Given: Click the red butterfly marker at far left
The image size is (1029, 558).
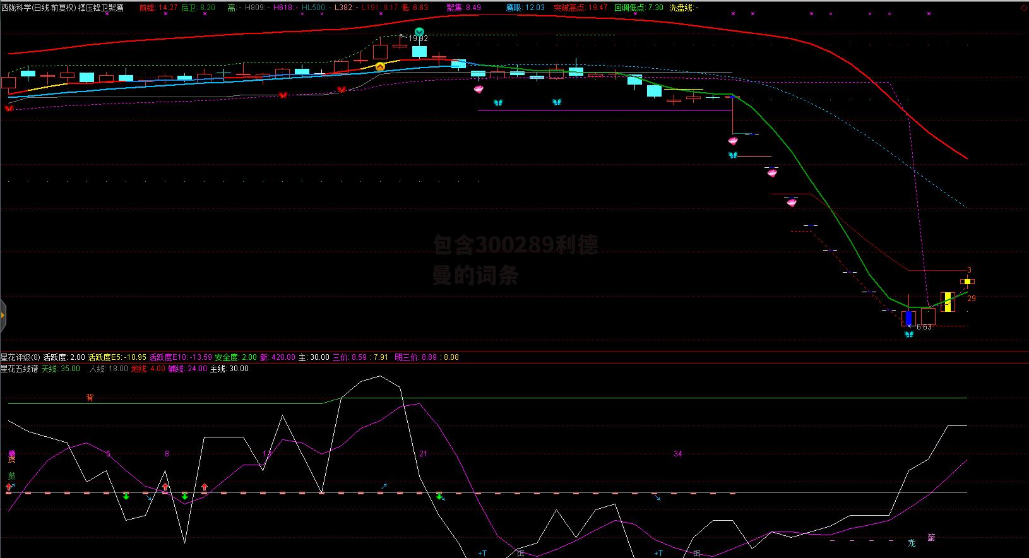Looking at the screenshot, I should coord(9,109).
